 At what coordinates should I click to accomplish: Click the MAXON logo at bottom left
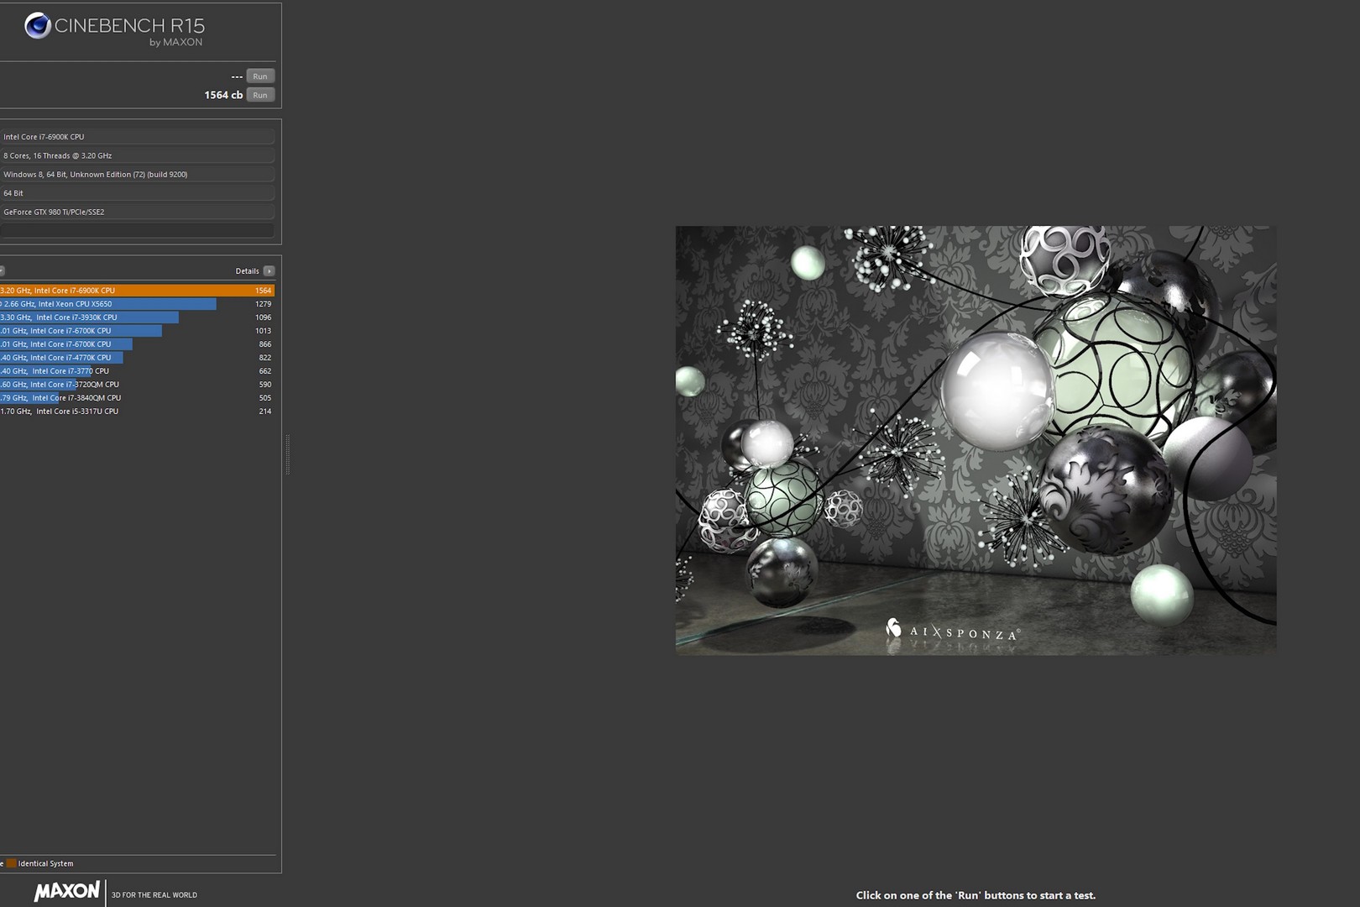pos(66,892)
